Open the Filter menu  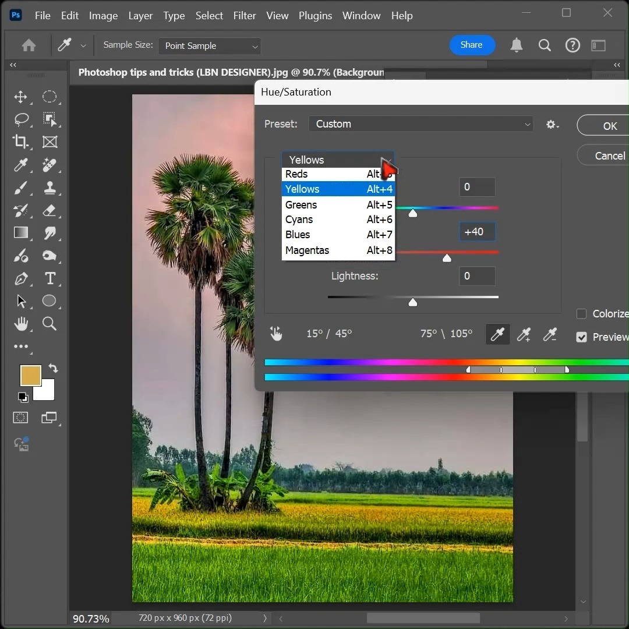coord(244,16)
